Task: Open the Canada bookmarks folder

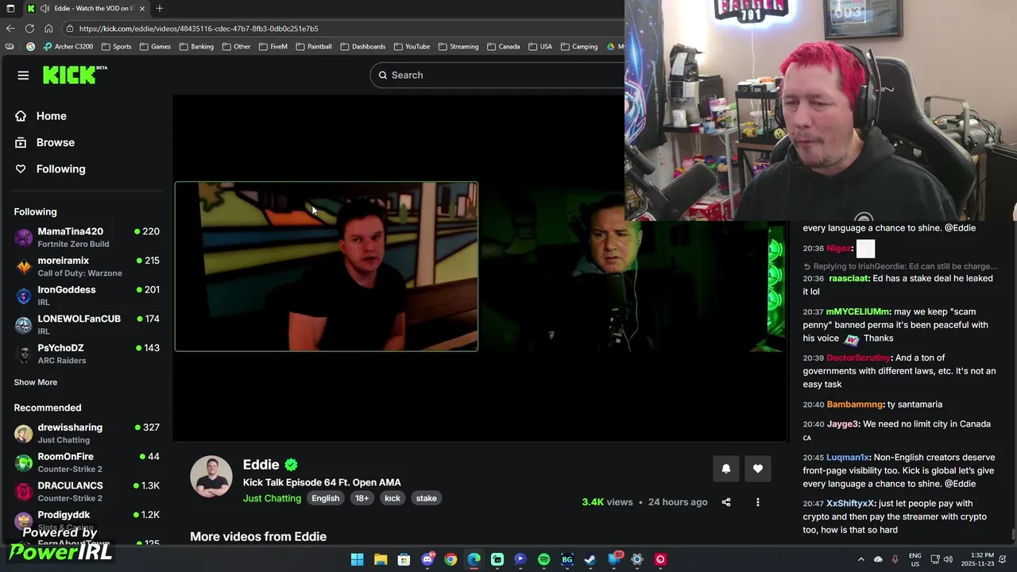Action: click(504, 47)
